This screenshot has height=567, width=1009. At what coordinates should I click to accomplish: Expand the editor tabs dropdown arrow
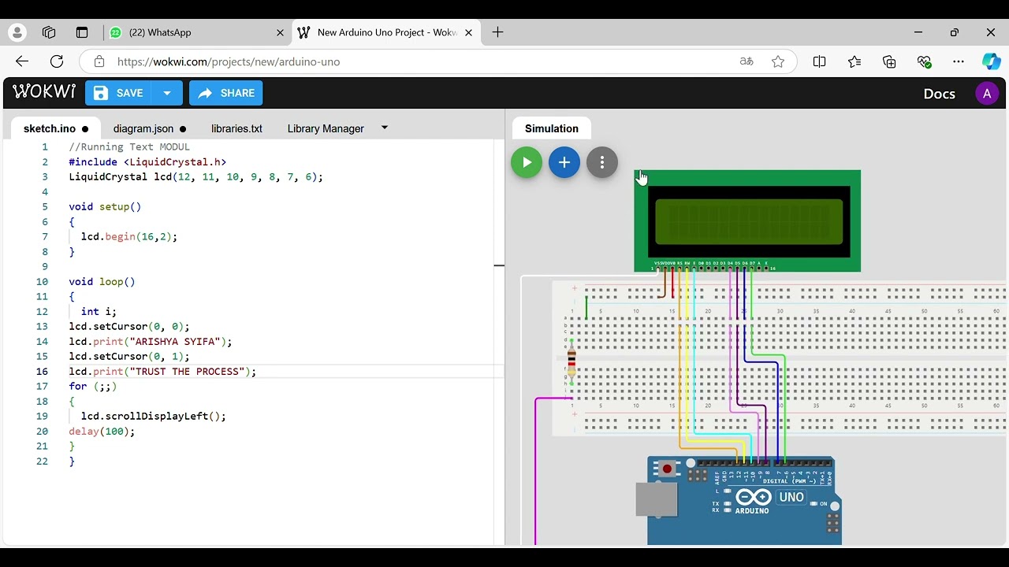(385, 128)
